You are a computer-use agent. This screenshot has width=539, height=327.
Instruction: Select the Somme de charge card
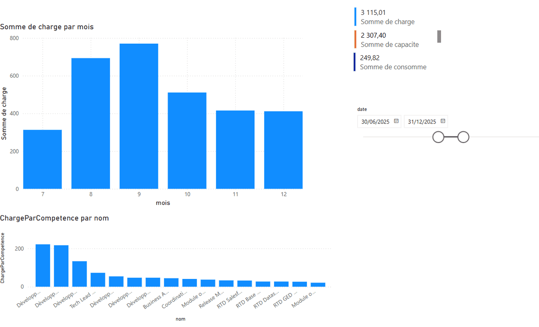[387, 17]
